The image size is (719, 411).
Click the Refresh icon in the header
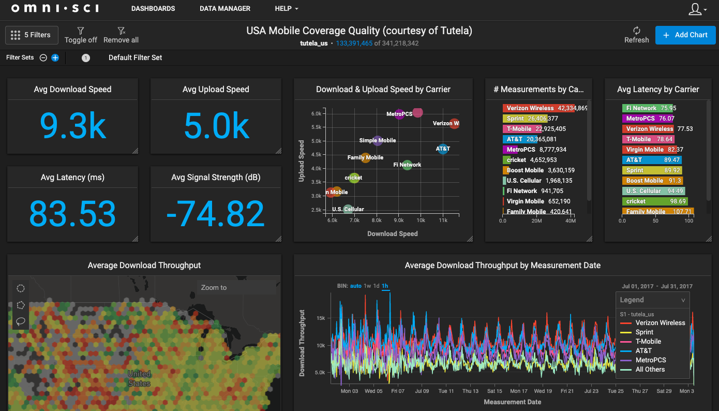pyautogui.click(x=636, y=31)
